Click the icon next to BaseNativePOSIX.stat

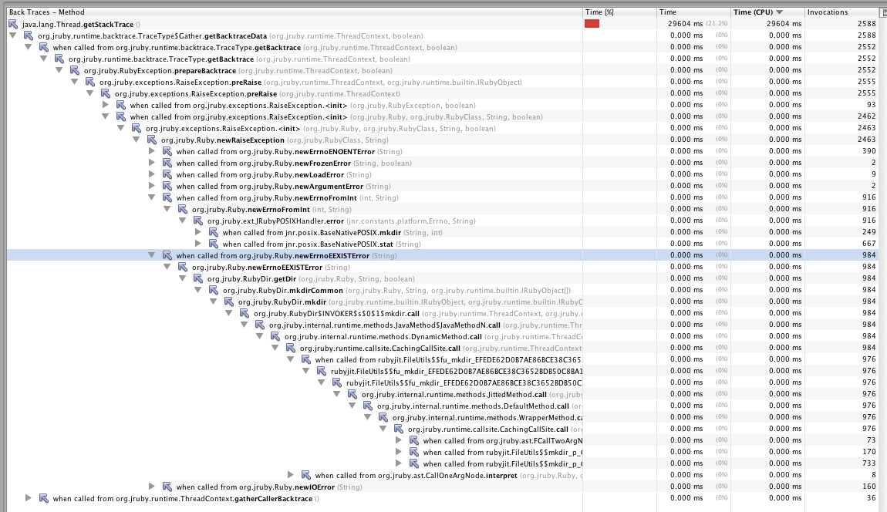point(213,244)
